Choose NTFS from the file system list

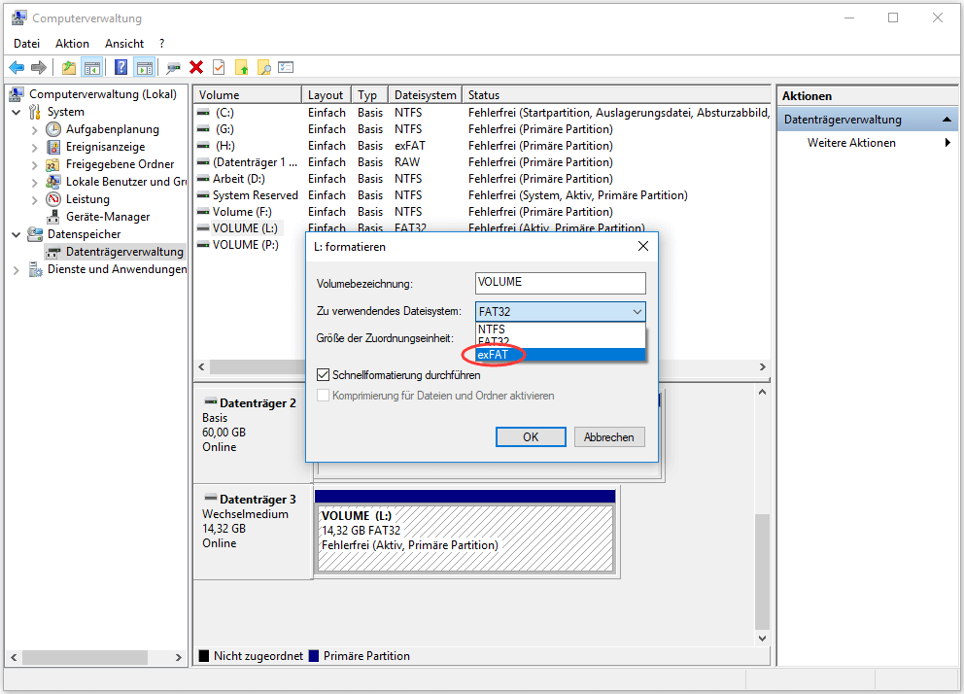pyautogui.click(x=560, y=330)
